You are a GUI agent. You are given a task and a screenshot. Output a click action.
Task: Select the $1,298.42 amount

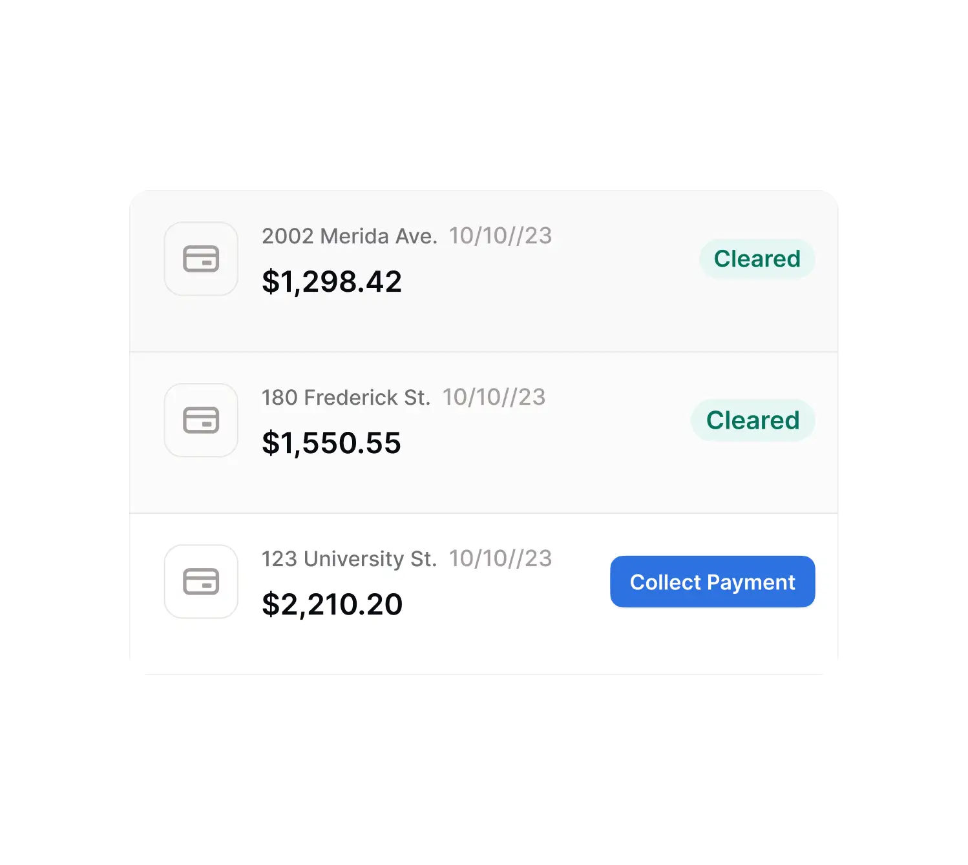(x=331, y=281)
